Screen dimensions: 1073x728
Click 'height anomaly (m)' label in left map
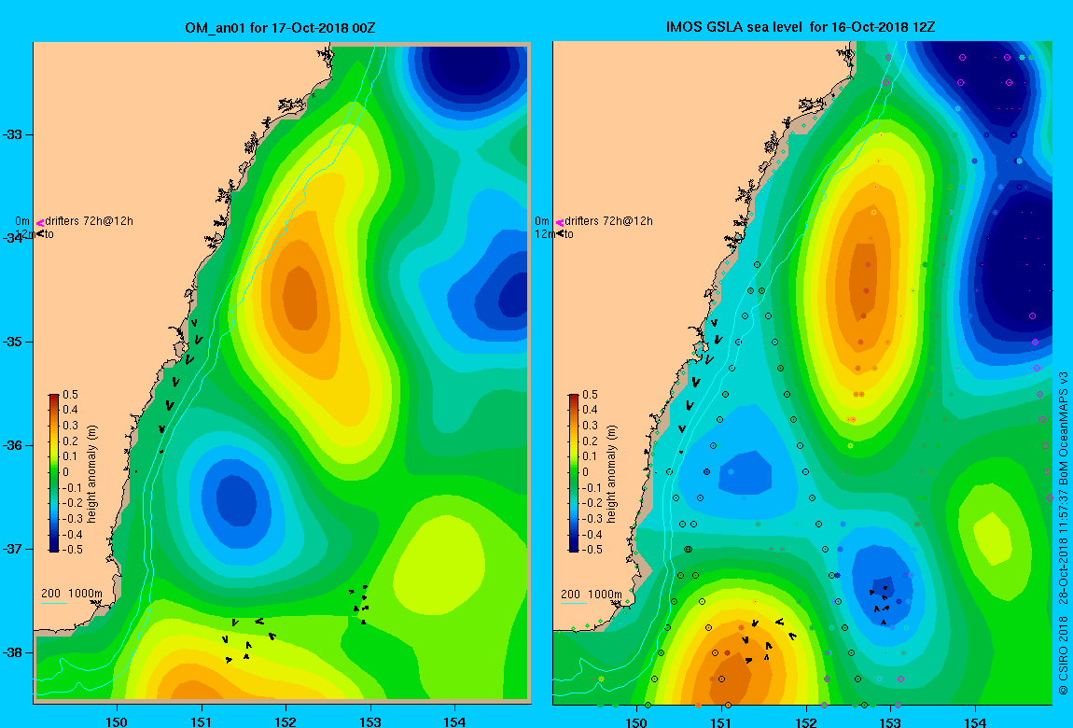tap(91, 473)
